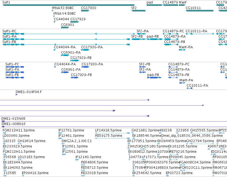Select the RE32018.5prime EST label
The height and width of the screenshot is (177, 227).
pyautogui.click(x=94, y=173)
